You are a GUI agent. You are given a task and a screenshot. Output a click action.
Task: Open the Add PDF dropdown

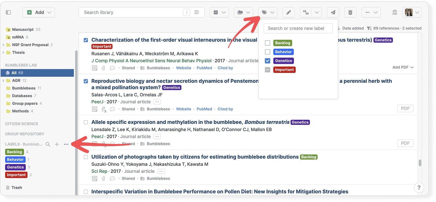pos(403,67)
